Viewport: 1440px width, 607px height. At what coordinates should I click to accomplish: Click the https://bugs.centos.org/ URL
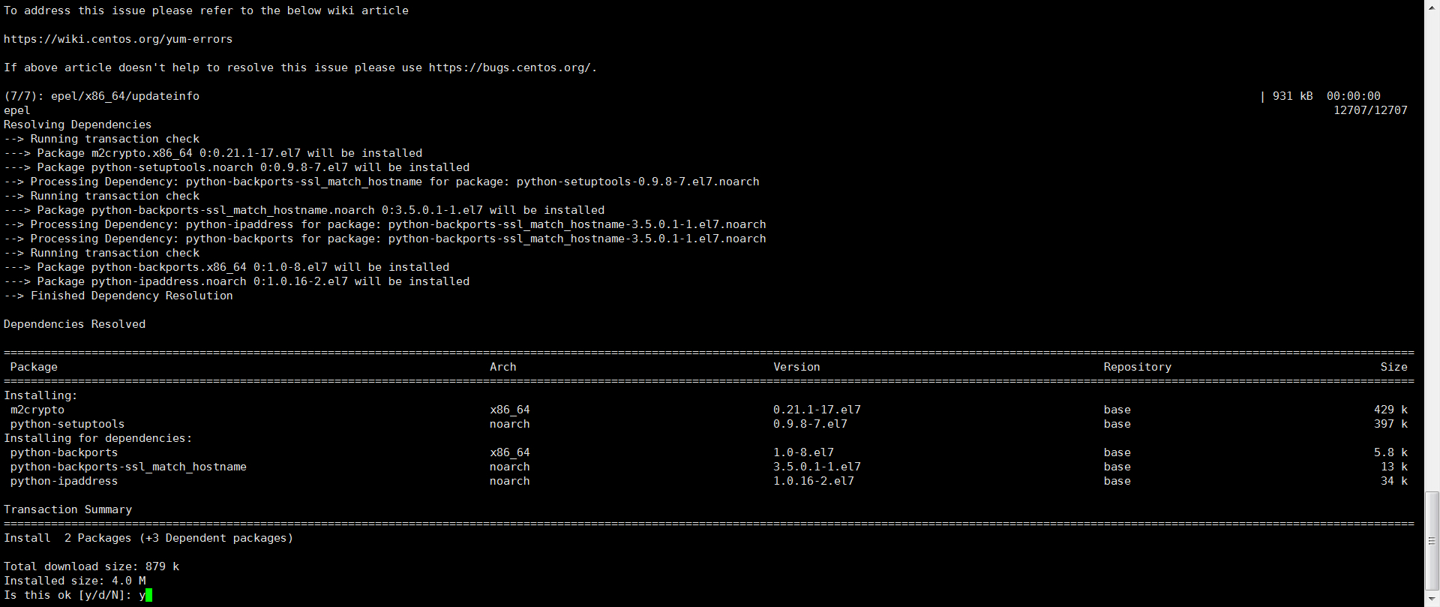(x=510, y=68)
